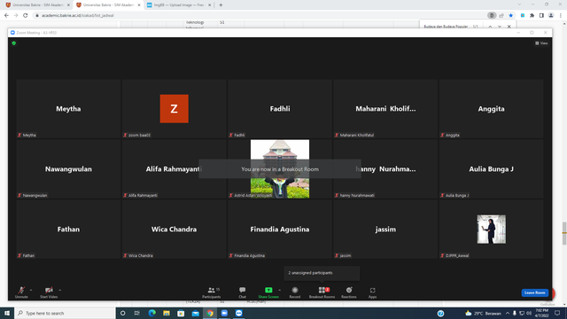Open the Chat panel
This screenshot has height=319, width=567.
point(242,292)
